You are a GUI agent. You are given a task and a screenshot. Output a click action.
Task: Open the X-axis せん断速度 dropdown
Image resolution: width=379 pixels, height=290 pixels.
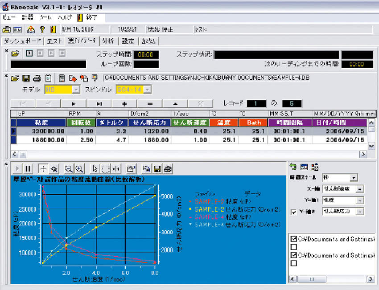click(x=360, y=189)
